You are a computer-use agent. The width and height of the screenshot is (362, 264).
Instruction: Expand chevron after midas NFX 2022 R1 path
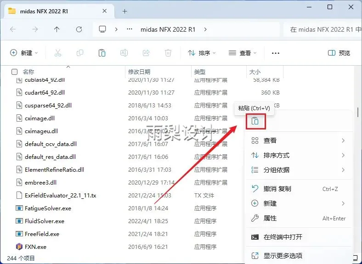(x=205, y=29)
